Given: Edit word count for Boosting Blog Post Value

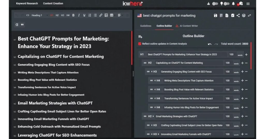Looking at the screenshot, I should [227, 90].
